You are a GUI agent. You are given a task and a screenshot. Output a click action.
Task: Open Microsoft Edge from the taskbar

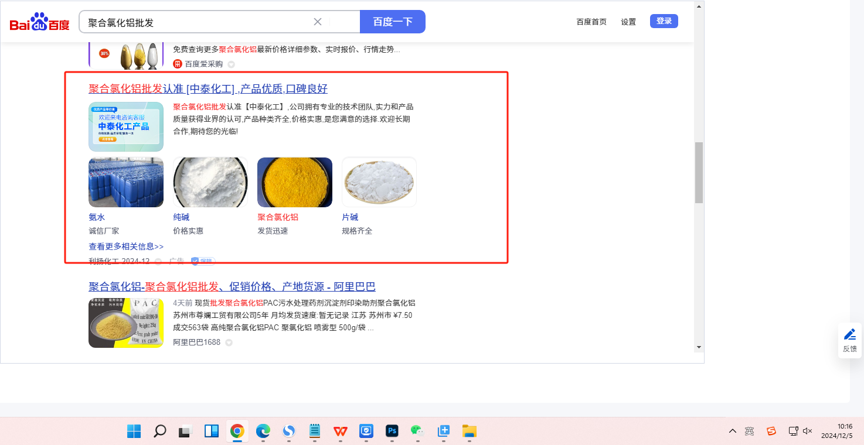click(x=263, y=432)
